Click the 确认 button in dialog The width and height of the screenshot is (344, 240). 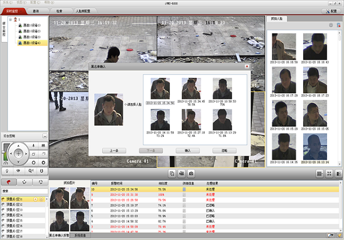[x=187, y=149]
